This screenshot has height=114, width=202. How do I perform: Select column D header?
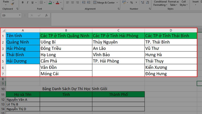(x=171, y=30)
